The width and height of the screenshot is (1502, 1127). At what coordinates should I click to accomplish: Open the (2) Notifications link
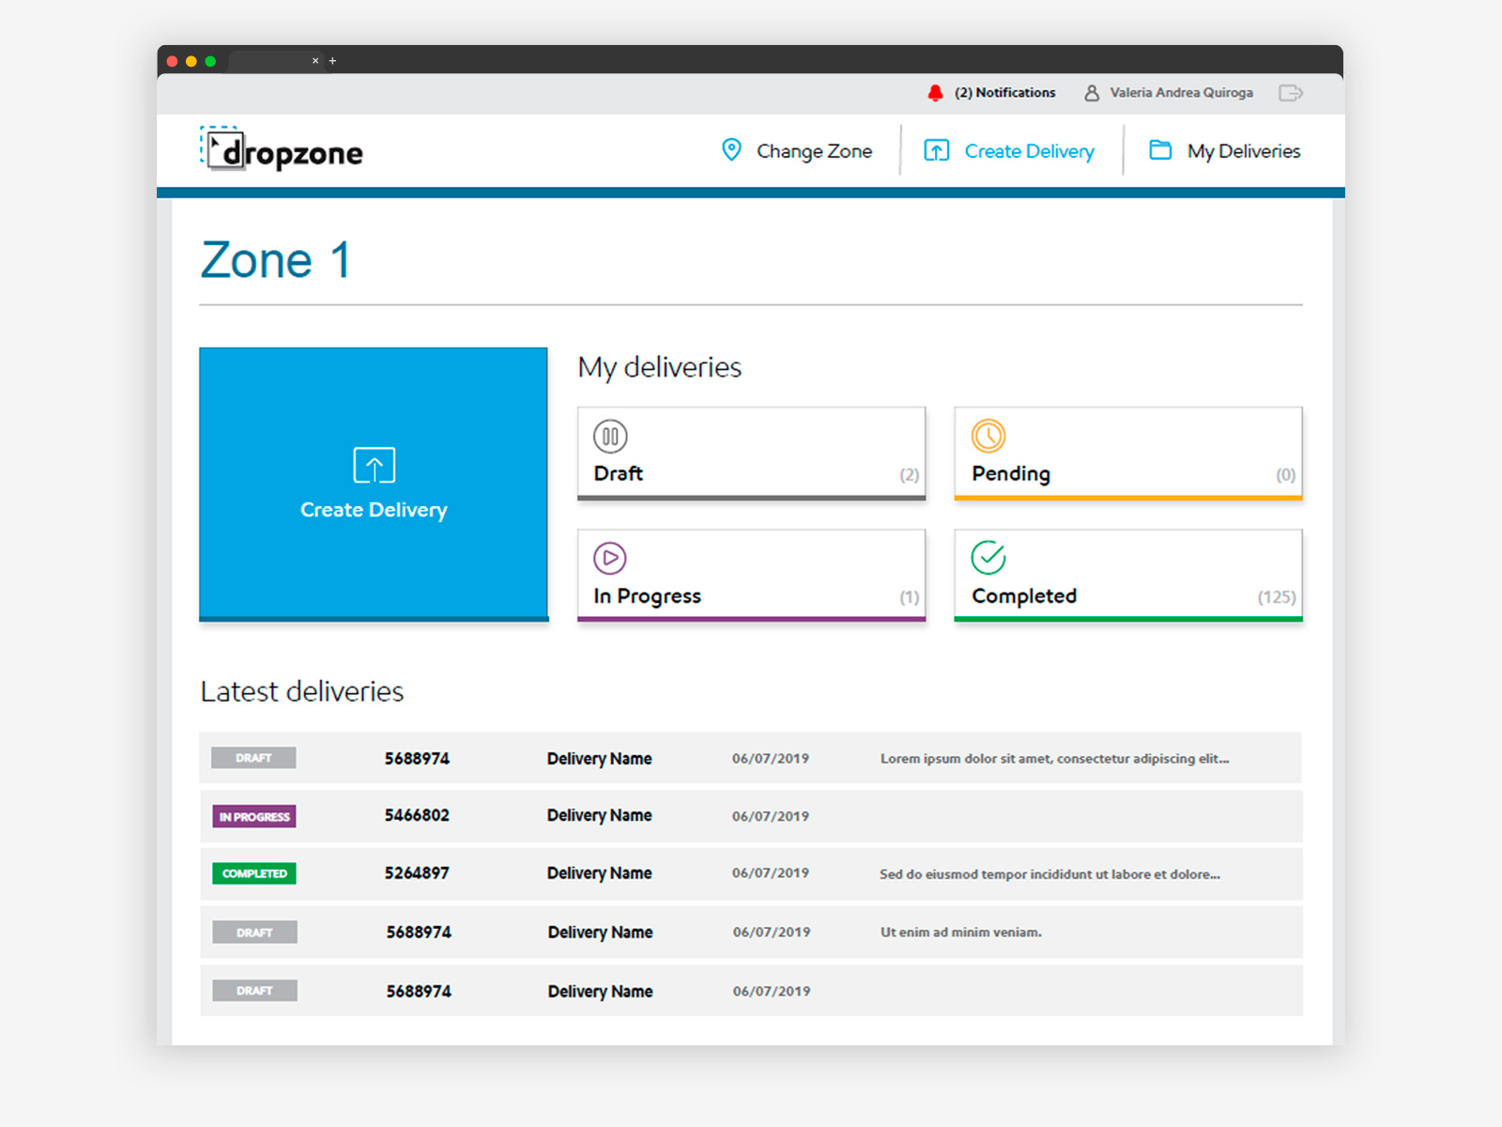(1004, 93)
